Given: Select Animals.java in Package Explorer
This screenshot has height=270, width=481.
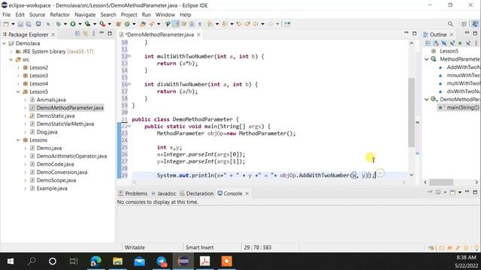Looking at the screenshot, I should coord(51,100).
